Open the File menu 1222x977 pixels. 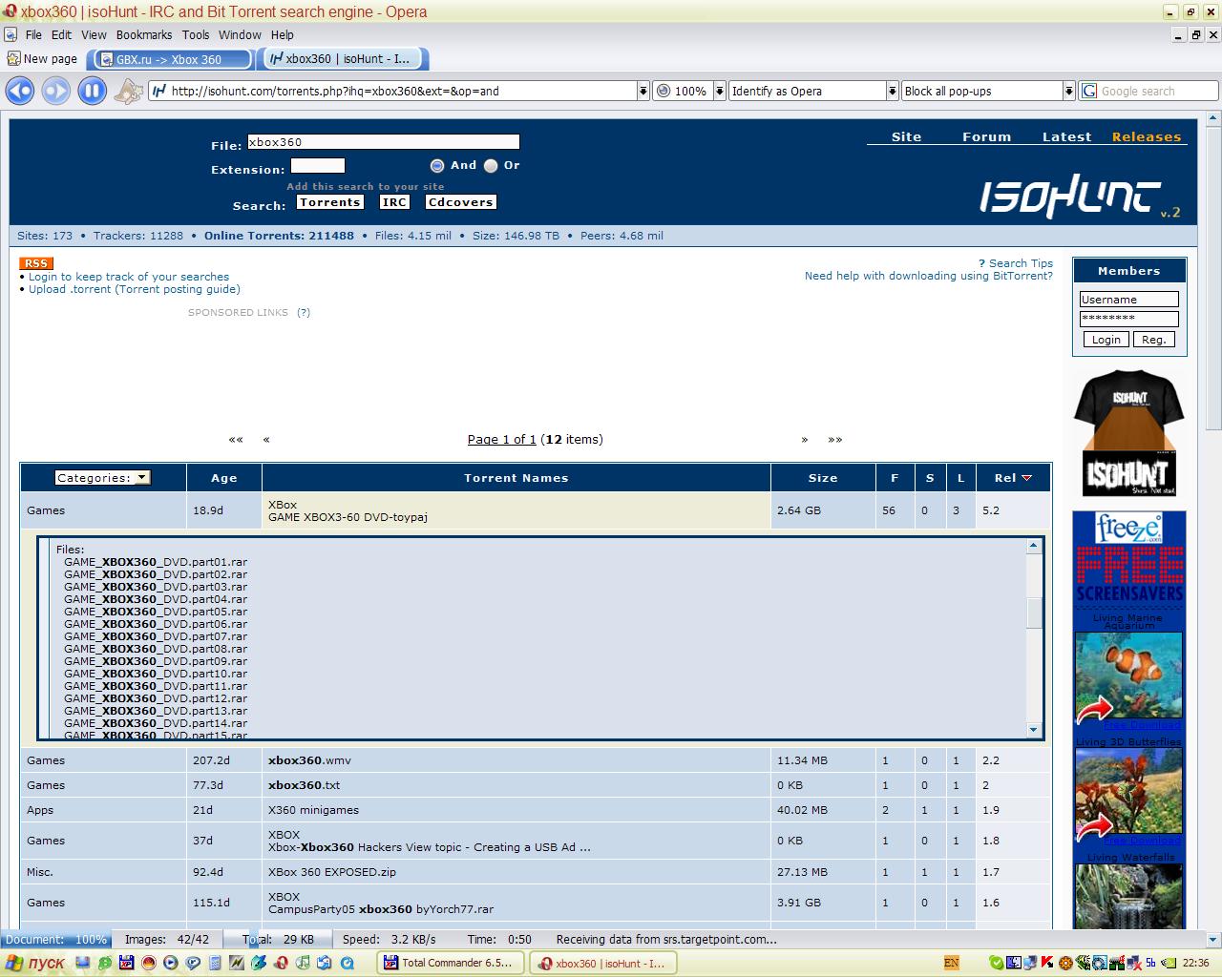pyautogui.click(x=33, y=35)
